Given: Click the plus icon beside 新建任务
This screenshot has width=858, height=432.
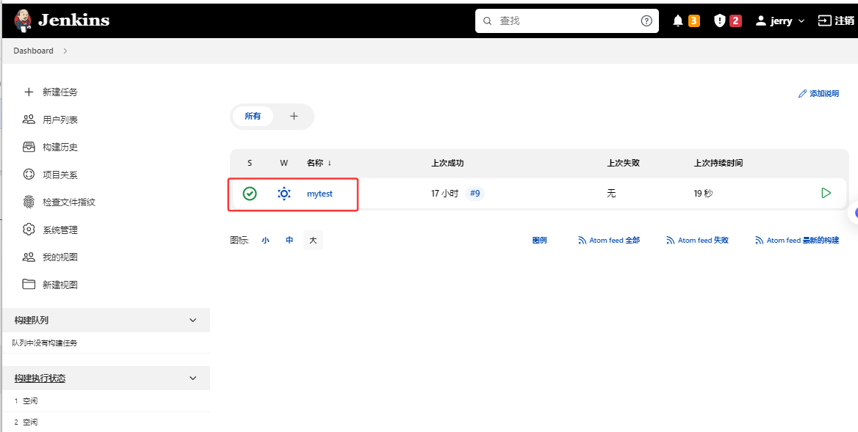Looking at the screenshot, I should pyautogui.click(x=29, y=92).
